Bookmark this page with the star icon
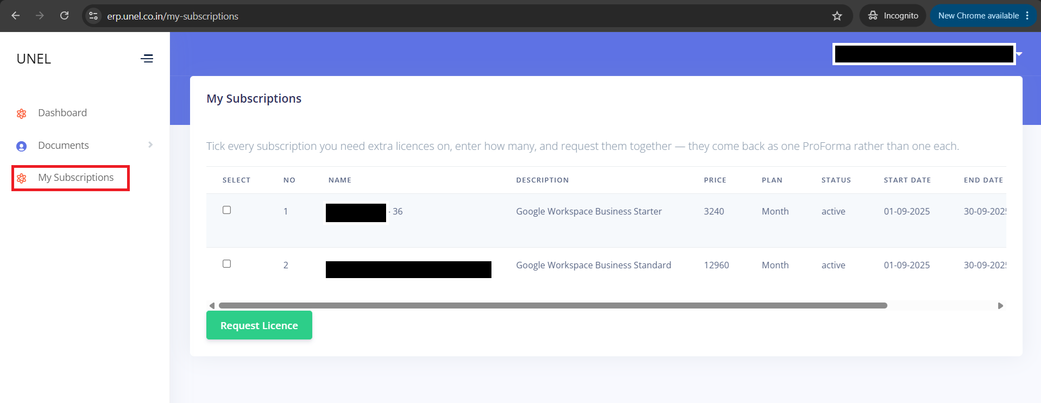 pos(837,16)
